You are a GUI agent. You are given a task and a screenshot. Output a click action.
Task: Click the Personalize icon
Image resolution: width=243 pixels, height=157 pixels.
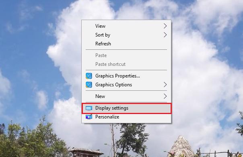point(89,117)
